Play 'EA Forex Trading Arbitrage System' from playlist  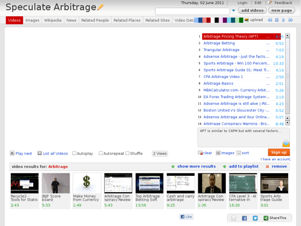pyautogui.click(x=236, y=97)
